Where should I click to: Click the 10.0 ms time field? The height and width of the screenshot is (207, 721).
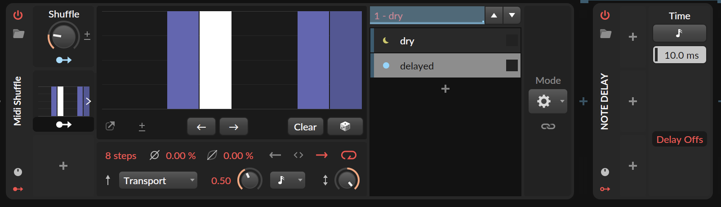pyautogui.click(x=681, y=55)
